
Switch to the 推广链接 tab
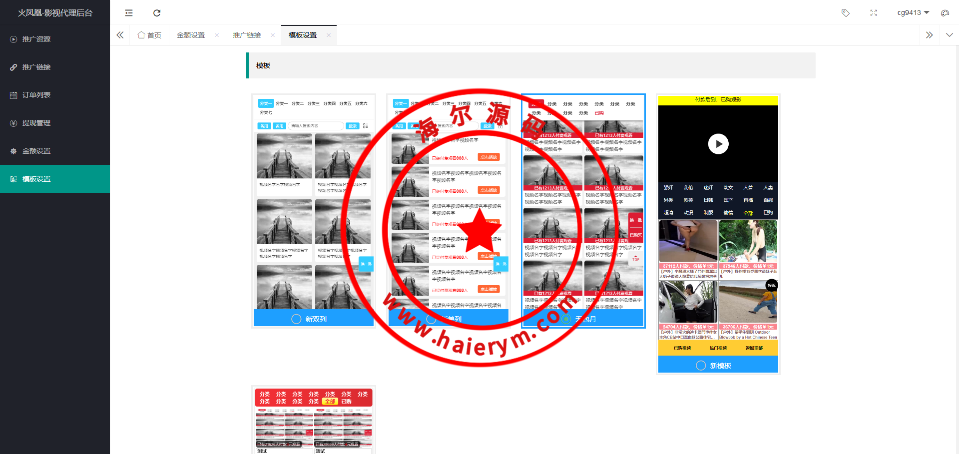point(247,35)
